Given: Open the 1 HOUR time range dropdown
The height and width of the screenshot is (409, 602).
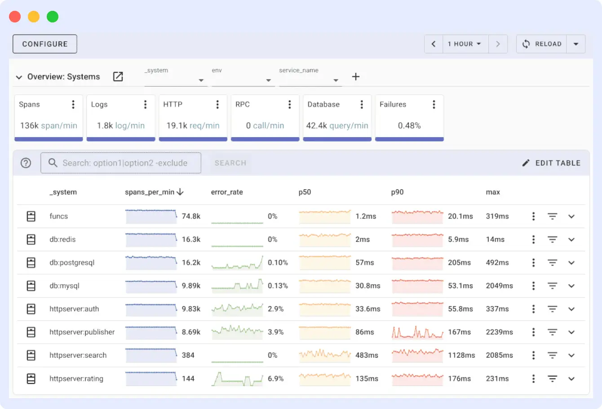Looking at the screenshot, I should click(x=465, y=44).
